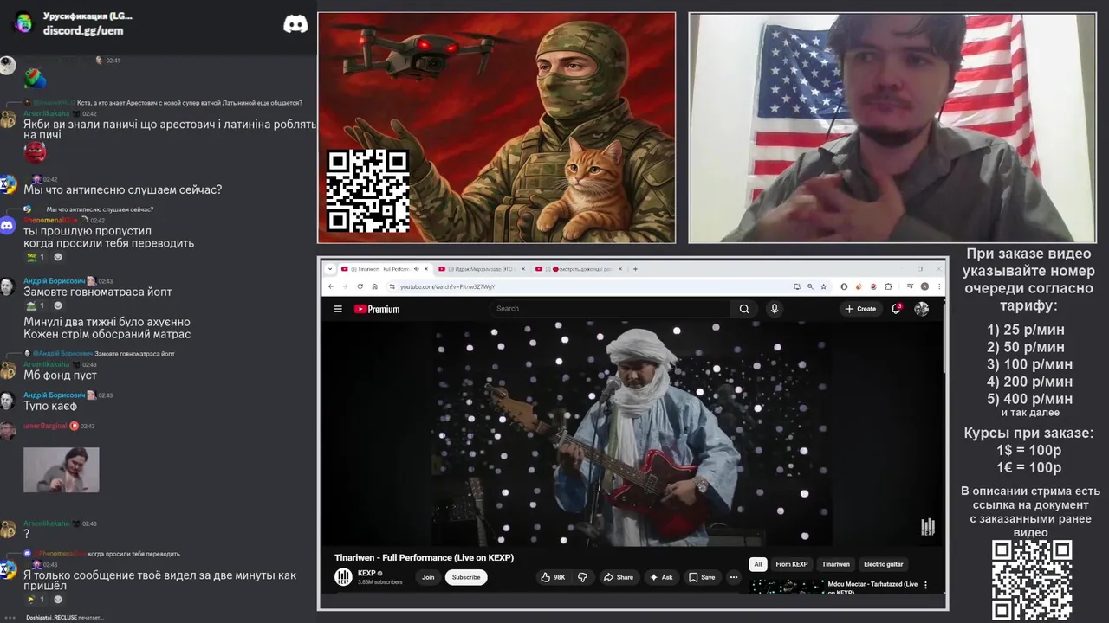
Task: Click video title 'Tinariwen - Full Performance (Live on KEXP)'
Action: click(x=425, y=557)
